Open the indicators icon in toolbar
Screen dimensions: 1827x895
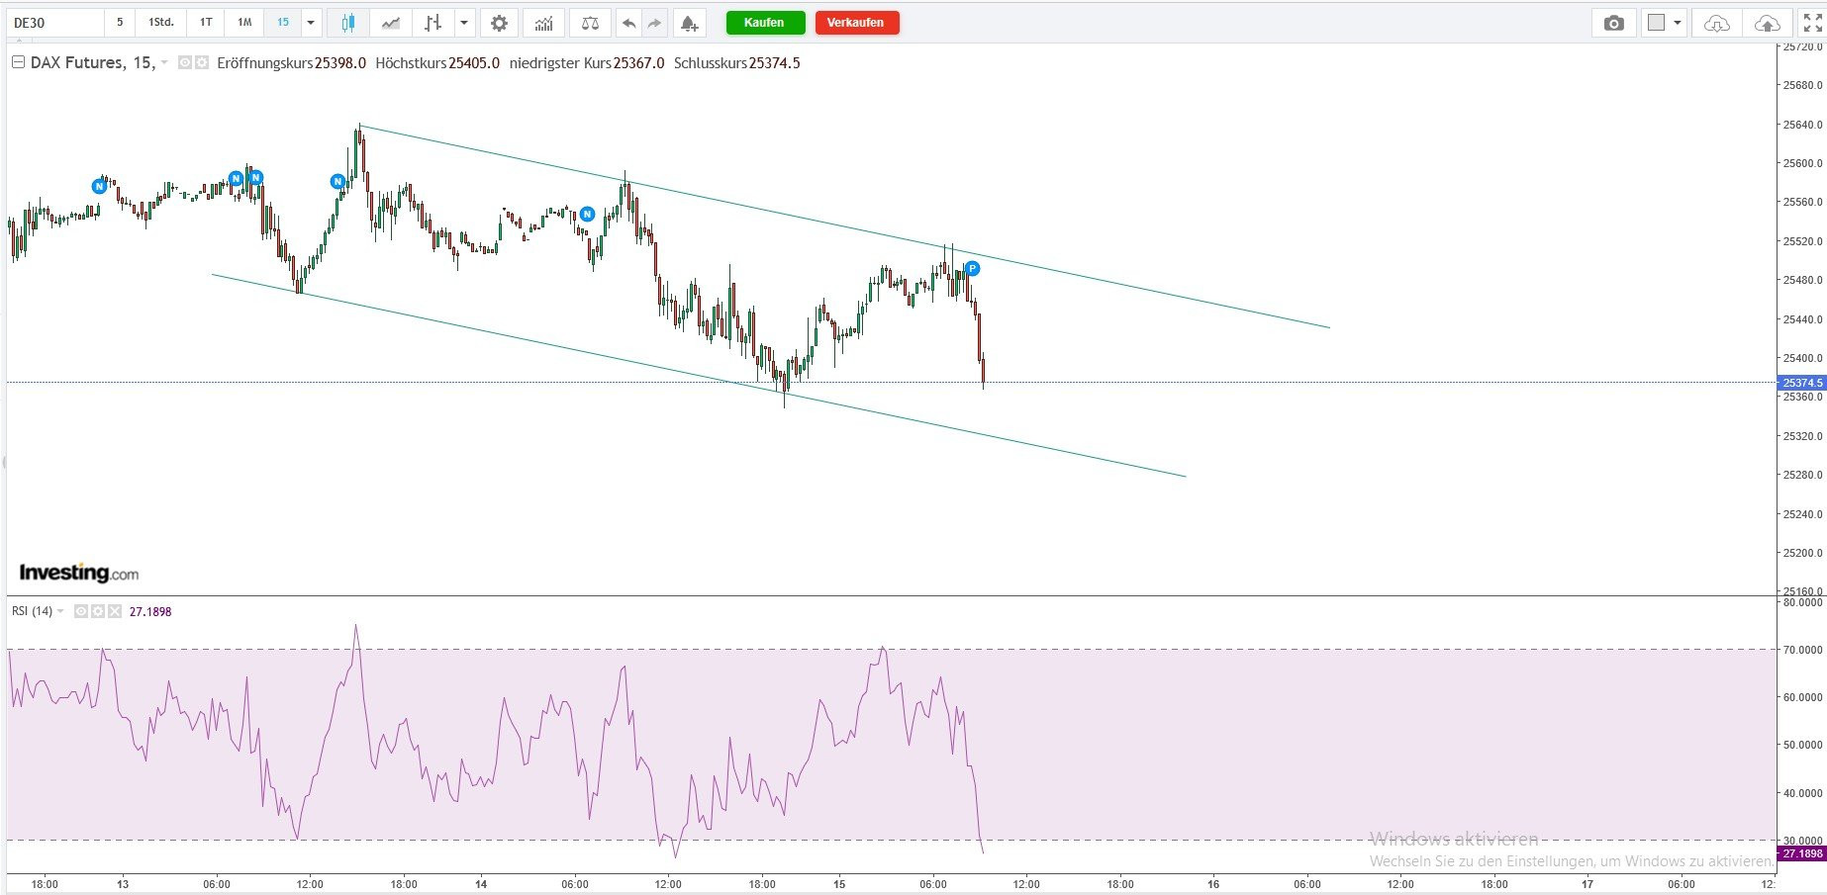(x=543, y=23)
